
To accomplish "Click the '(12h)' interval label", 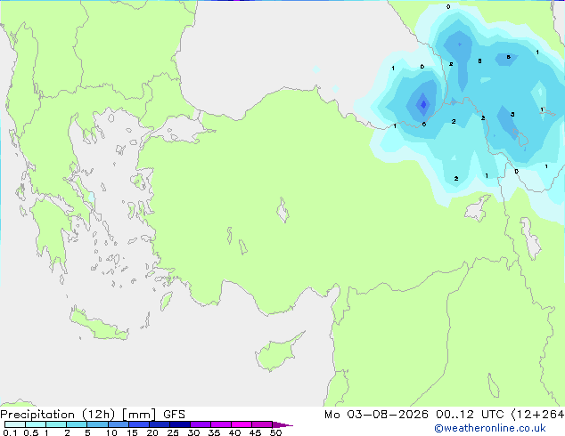I will click(x=99, y=415).
